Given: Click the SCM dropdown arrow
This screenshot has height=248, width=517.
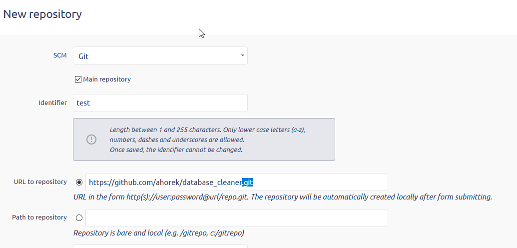Looking at the screenshot, I should 243,55.
